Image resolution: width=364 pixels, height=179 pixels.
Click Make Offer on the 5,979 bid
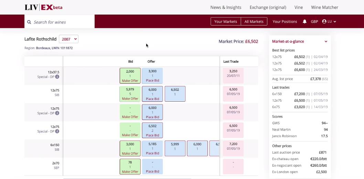click(130, 99)
